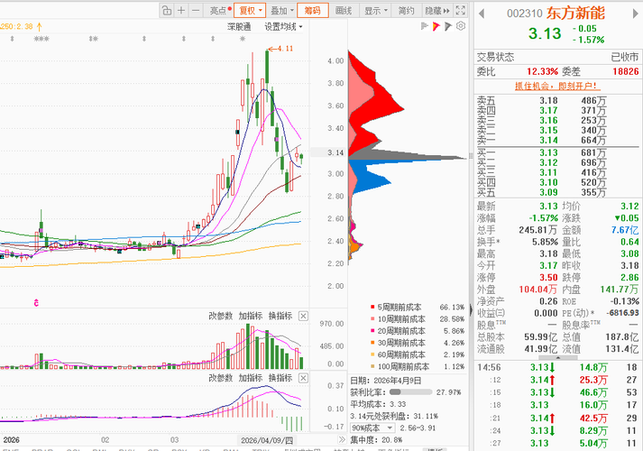Click the orange up arrow next to 250:2.38
Image resolution: width=643 pixels, height=451 pixels.
click(40, 27)
